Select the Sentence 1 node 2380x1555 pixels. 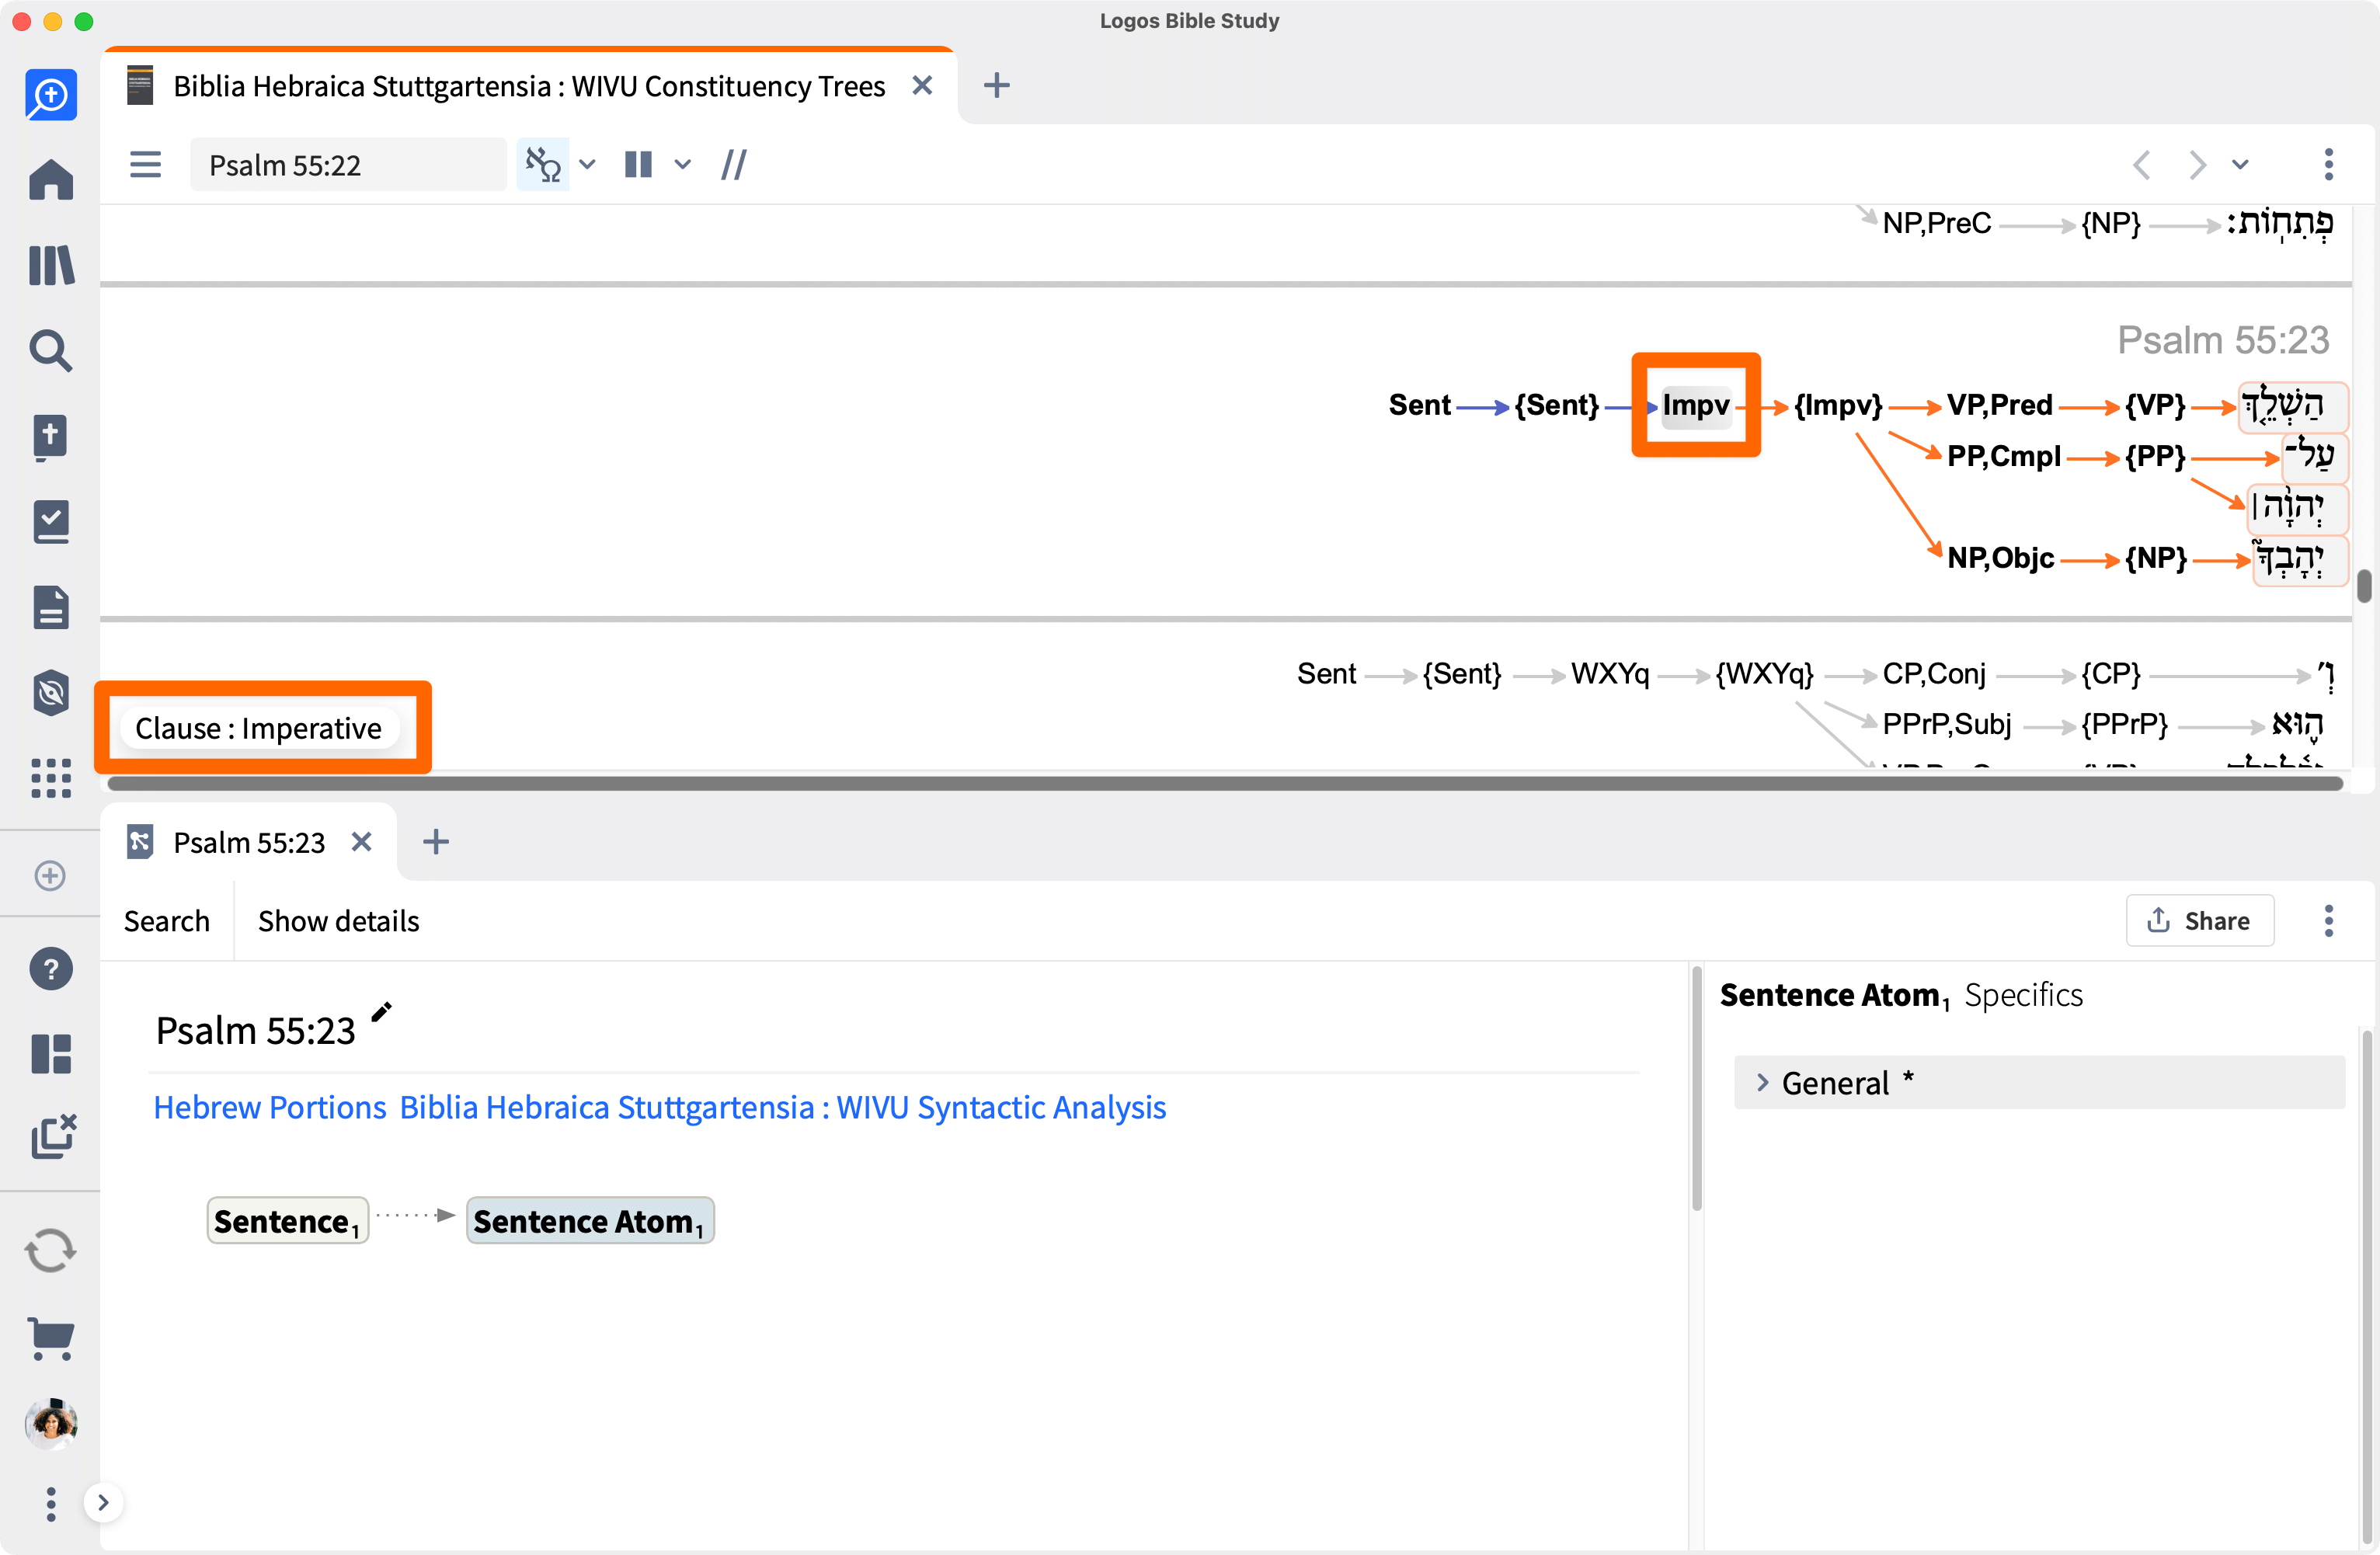coord(288,1221)
